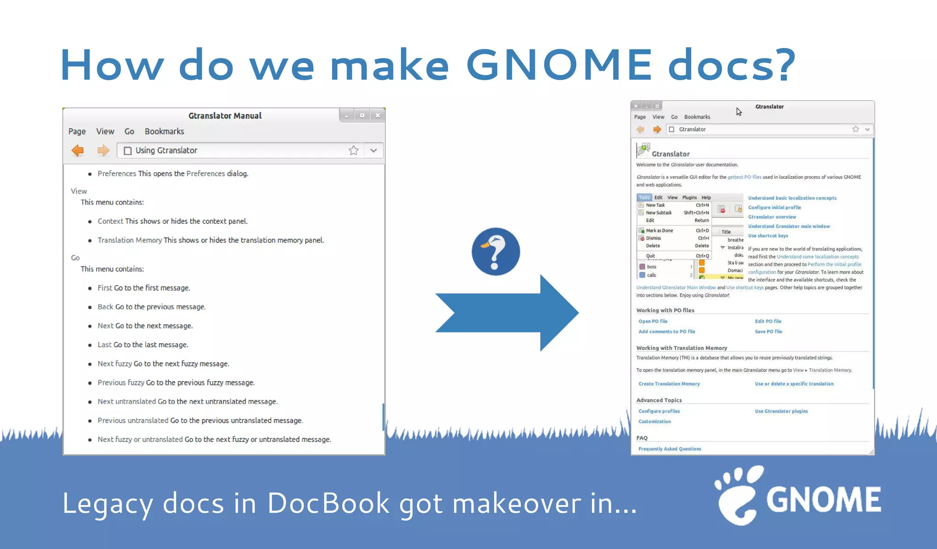Open Page menu in right Gtranslator window
The height and width of the screenshot is (549, 937).
click(x=640, y=117)
